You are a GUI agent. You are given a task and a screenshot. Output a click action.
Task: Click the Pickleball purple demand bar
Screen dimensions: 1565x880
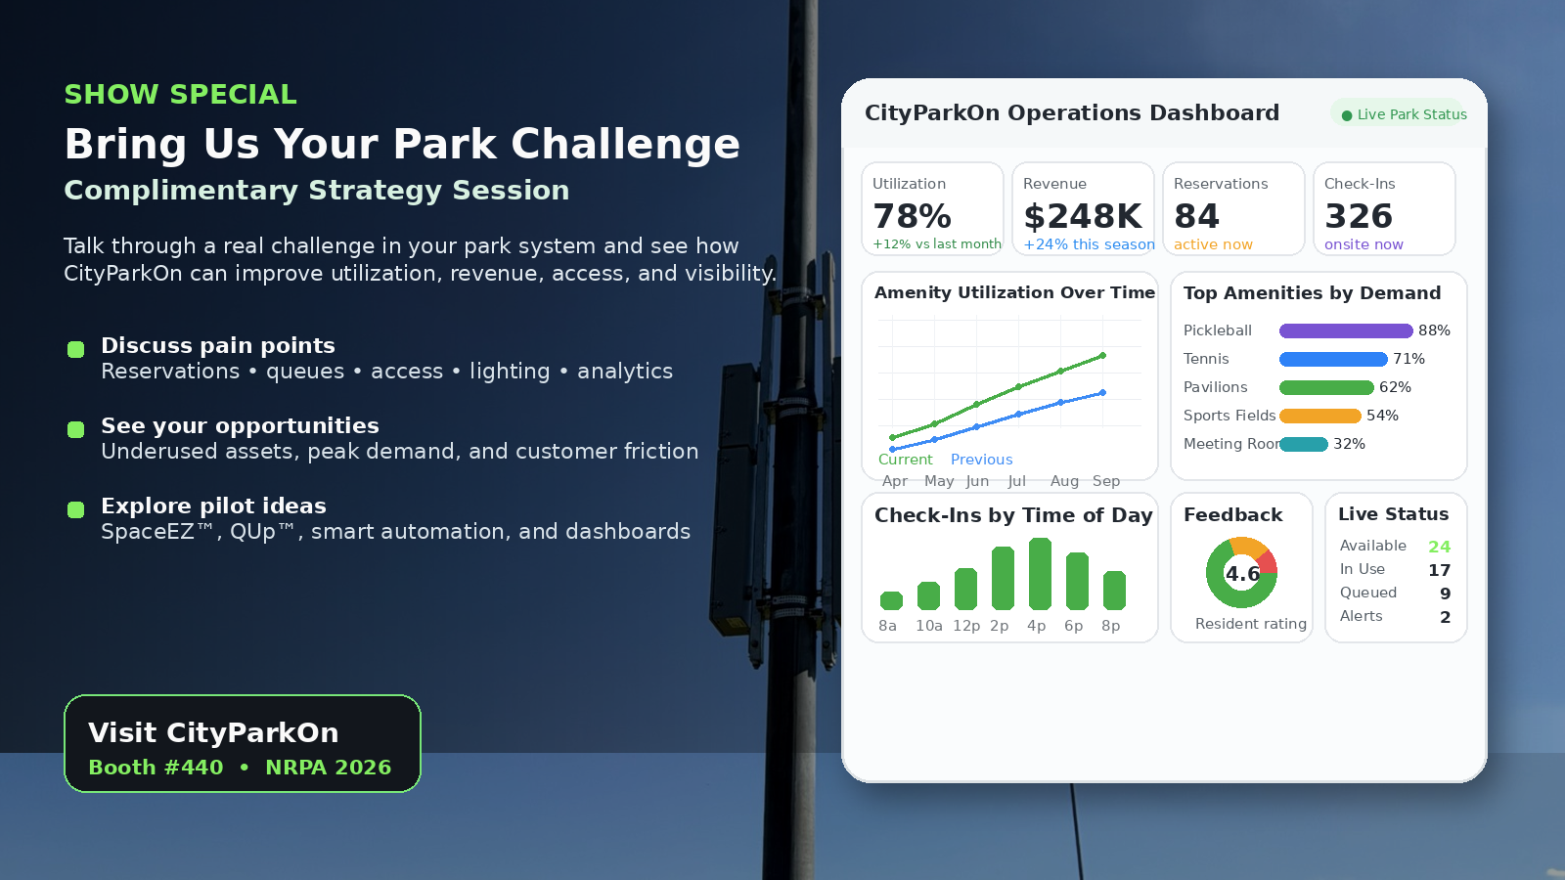point(1346,330)
